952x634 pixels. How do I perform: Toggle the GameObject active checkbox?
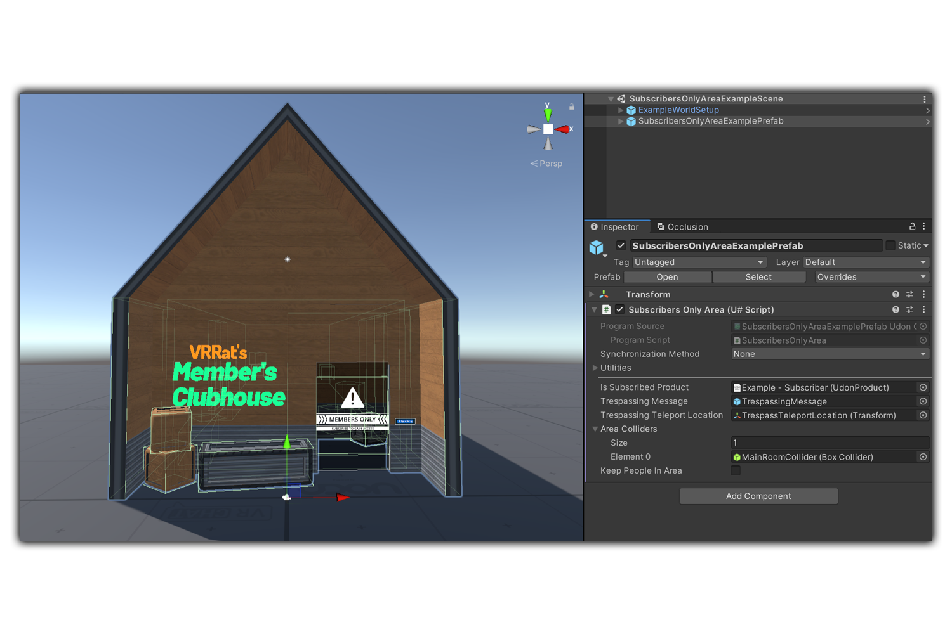pyautogui.click(x=621, y=245)
